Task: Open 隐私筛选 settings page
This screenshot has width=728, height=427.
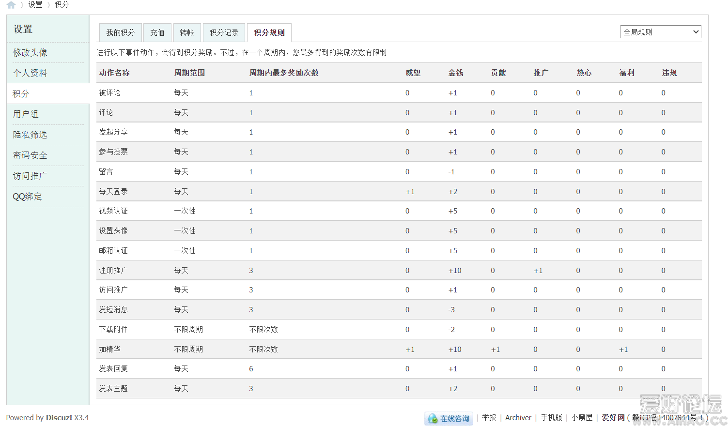Action: (30, 135)
